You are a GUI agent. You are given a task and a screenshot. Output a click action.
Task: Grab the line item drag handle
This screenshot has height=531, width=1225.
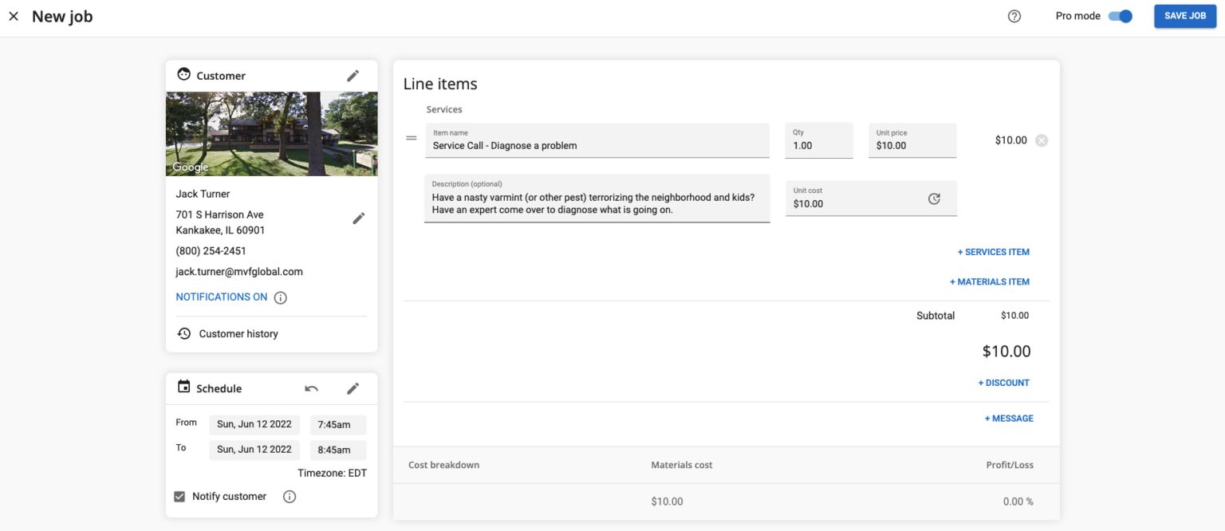pos(412,138)
